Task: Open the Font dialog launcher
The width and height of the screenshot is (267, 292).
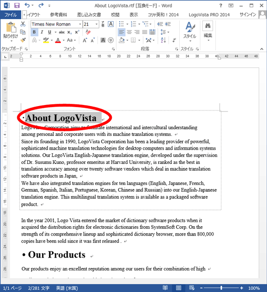Action: tap(113, 49)
